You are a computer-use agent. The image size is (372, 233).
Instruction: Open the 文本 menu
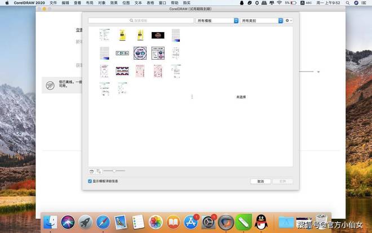coord(138,3)
